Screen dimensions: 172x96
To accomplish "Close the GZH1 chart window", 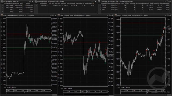I will pos(55,15).
